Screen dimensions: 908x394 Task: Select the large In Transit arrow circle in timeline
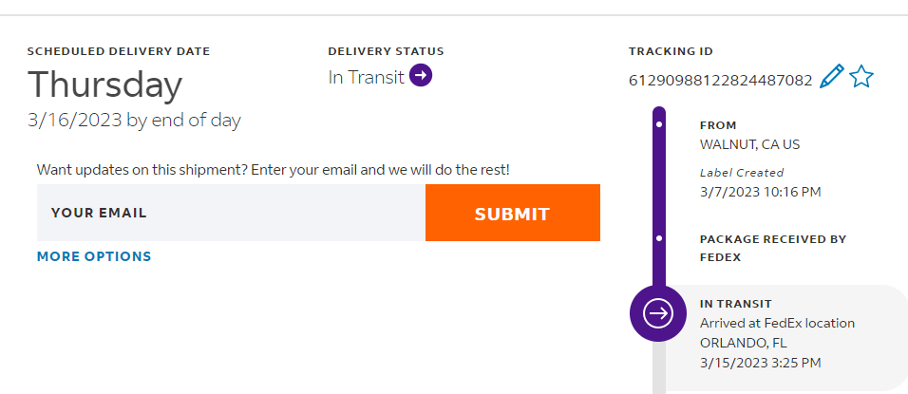[658, 311]
